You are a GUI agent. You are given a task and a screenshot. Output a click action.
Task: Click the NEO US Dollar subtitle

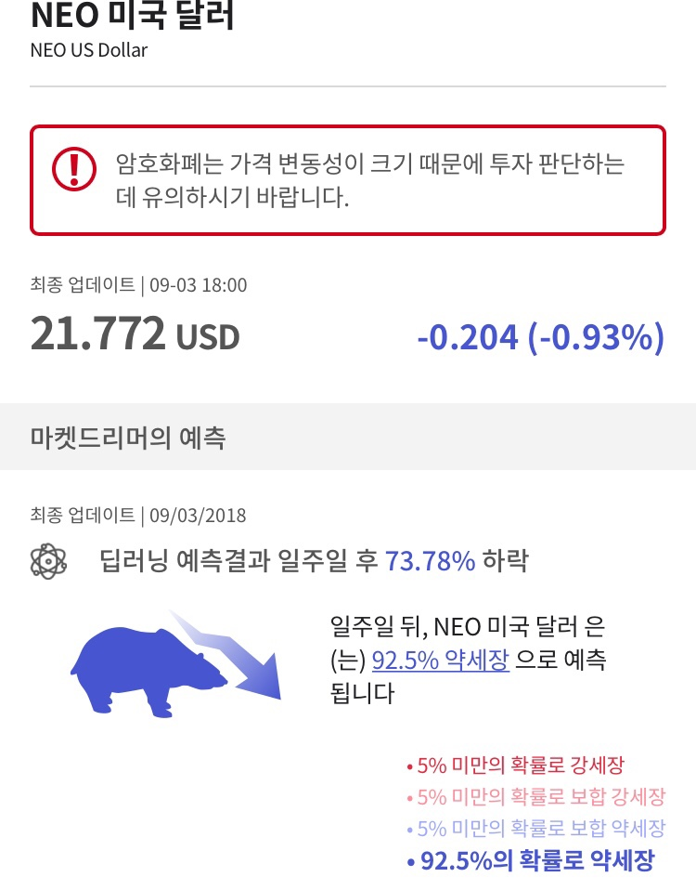point(89,50)
